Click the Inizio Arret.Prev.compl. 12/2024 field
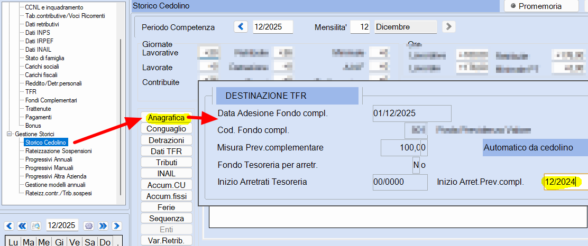 pos(566,182)
